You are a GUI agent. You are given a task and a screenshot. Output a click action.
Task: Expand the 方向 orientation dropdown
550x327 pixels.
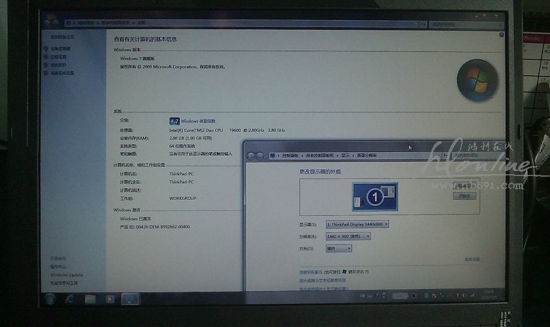click(339, 248)
